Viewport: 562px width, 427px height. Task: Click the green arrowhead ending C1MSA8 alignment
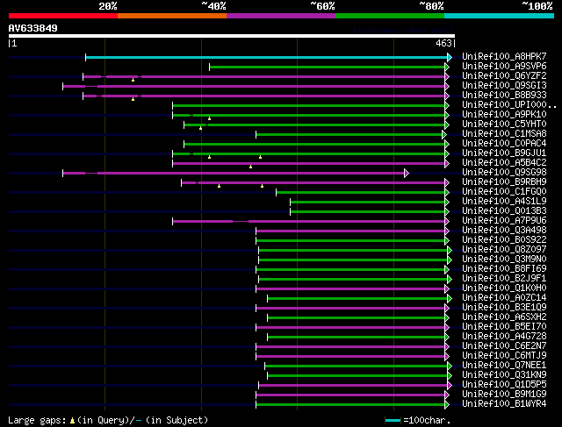pyautogui.click(x=444, y=134)
